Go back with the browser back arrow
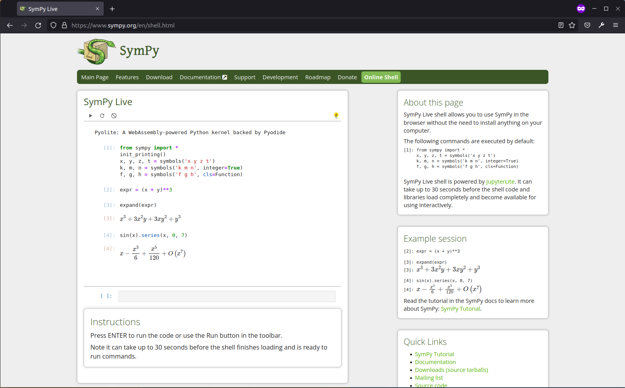 pos(10,26)
